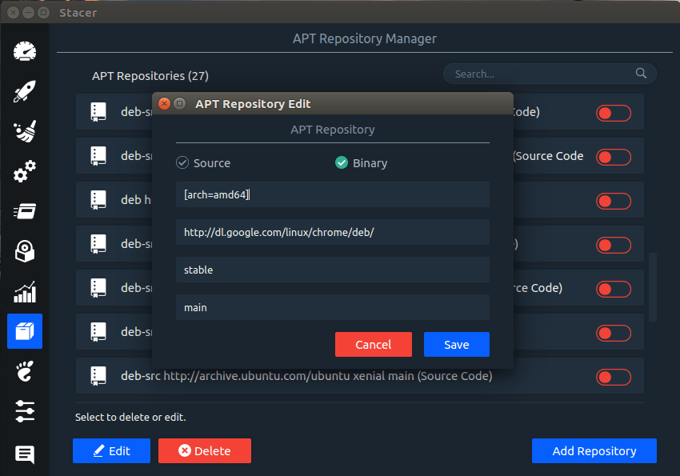Focus the repository Search box
The height and width of the screenshot is (476, 680).
(550, 74)
